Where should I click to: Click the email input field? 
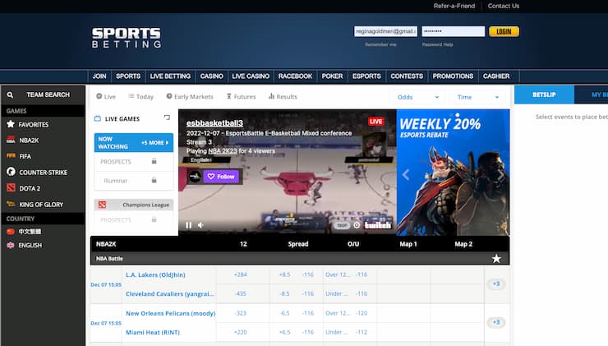coord(385,31)
